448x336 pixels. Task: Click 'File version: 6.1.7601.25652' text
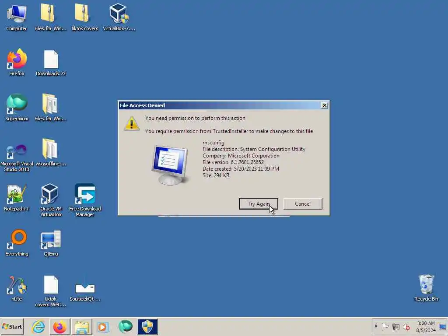pyautogui.click(x=233, y=162)
